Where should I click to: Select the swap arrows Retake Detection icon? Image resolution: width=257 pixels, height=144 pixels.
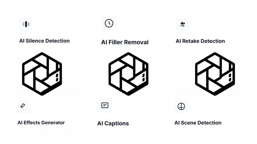point(182,24)
